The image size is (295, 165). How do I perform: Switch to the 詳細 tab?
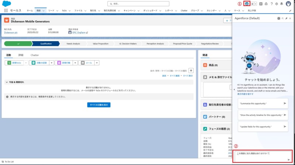click(21, 55)
